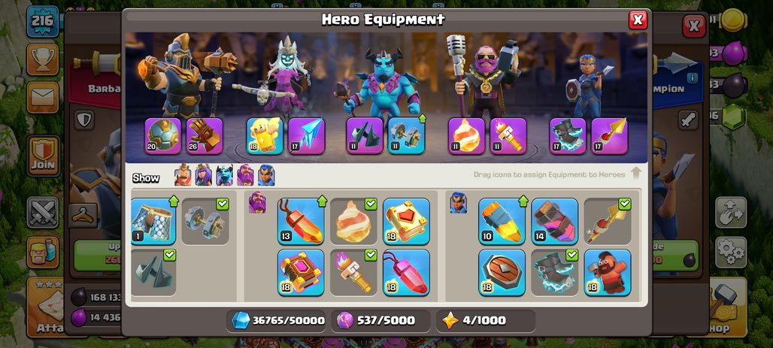
Task: Select the equipped Fireball equipment tile
Action: [353, 221]
